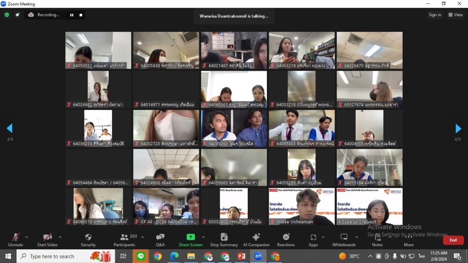Image resolution: width=468 pixels, height=263 pixels.
Task: Open the Participants panel
Action: pyautogui.click(x=124, y=240)
